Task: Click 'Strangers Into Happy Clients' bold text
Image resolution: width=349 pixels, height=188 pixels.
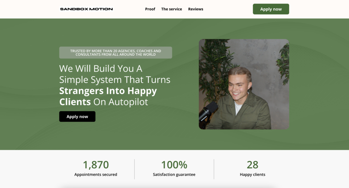Action: pos(108,96)
